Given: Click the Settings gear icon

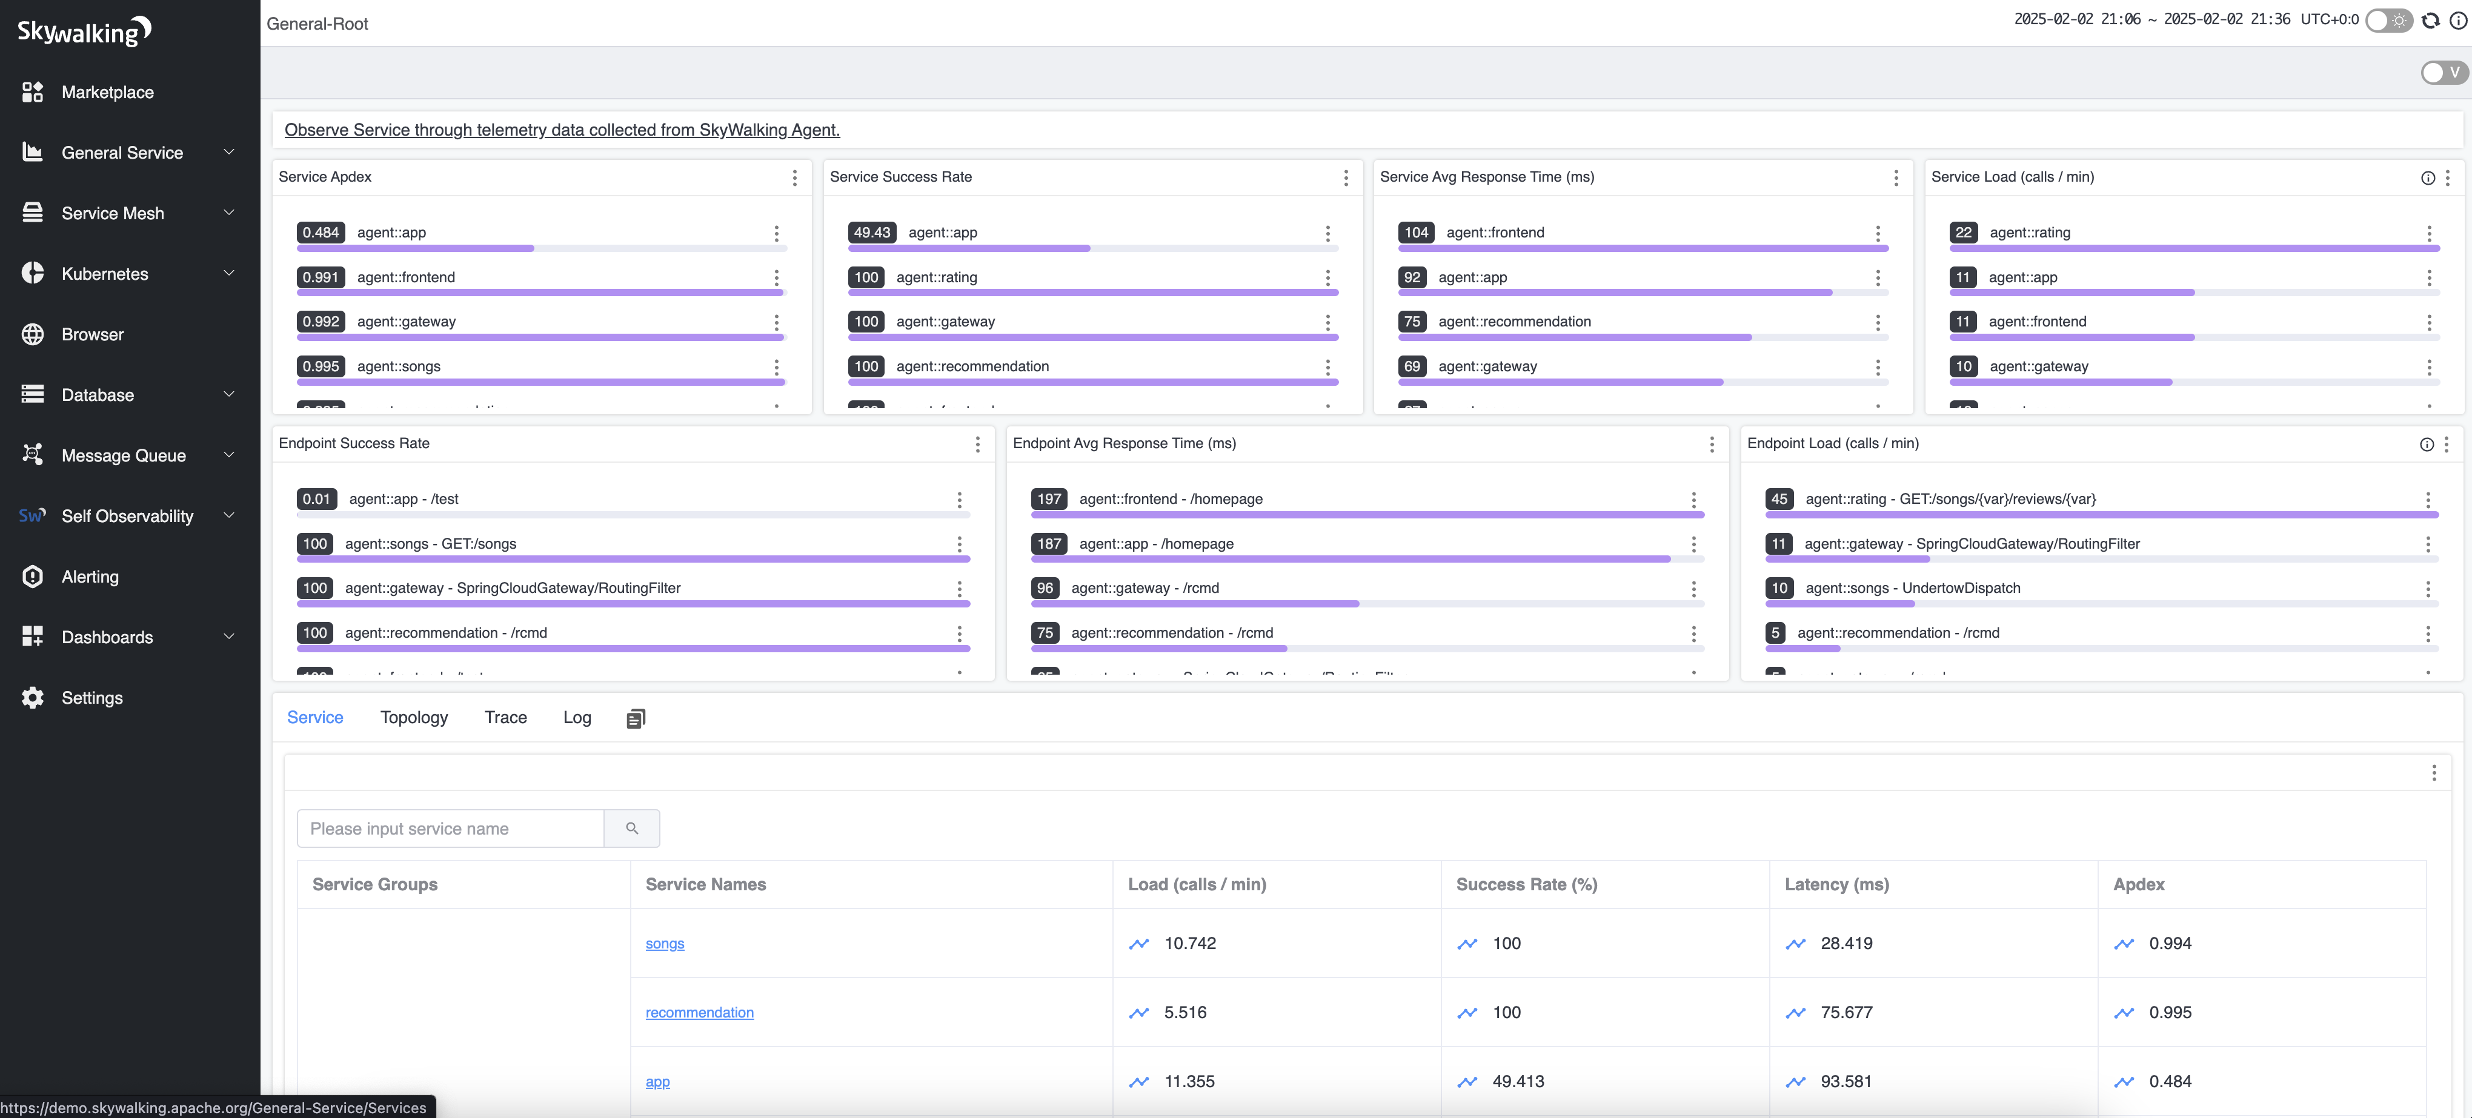Looking at the screenshot, I should 33,697.
